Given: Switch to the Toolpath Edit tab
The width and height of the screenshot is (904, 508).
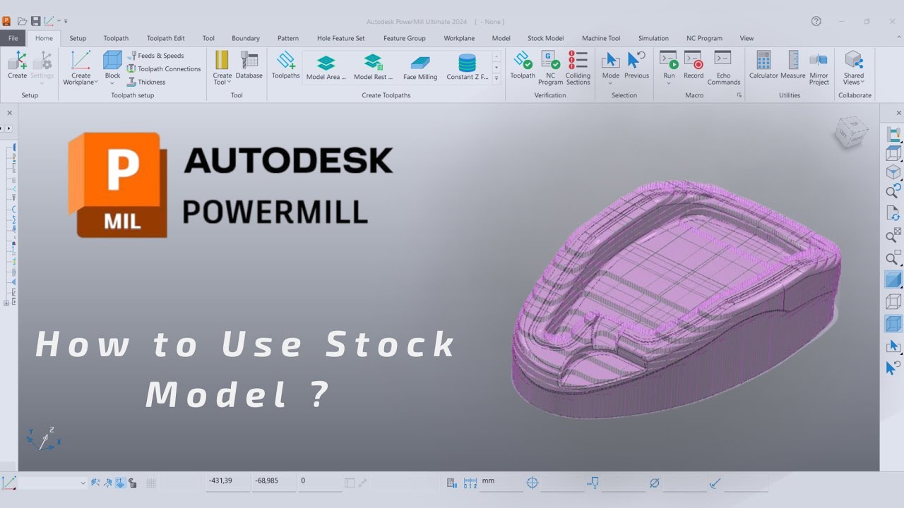Looking at the screenshot, I should [x=165, y=38].
